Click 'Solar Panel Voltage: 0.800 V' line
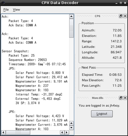 pos(40,73)
